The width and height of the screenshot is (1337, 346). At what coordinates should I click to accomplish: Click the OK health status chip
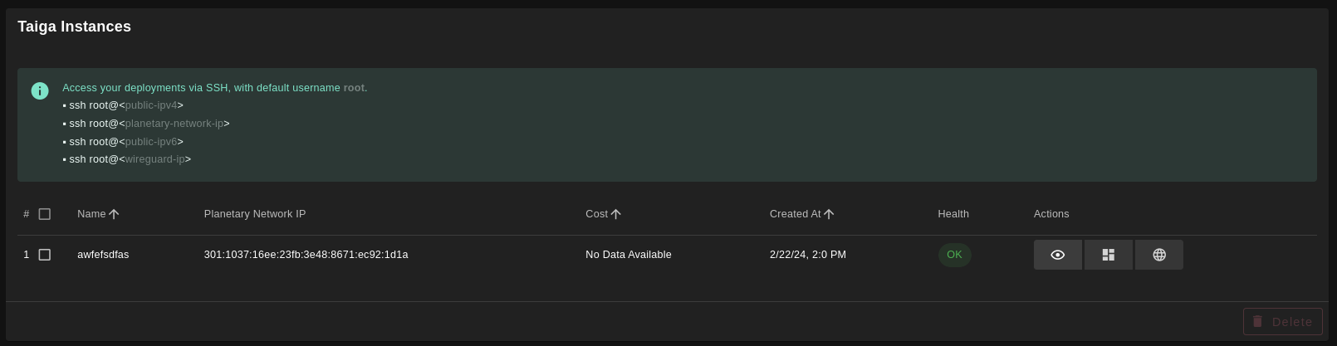click(954, 255)
